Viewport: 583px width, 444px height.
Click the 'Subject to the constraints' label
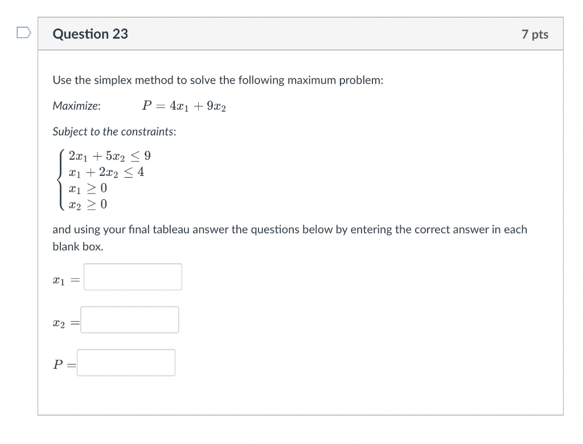114,131
